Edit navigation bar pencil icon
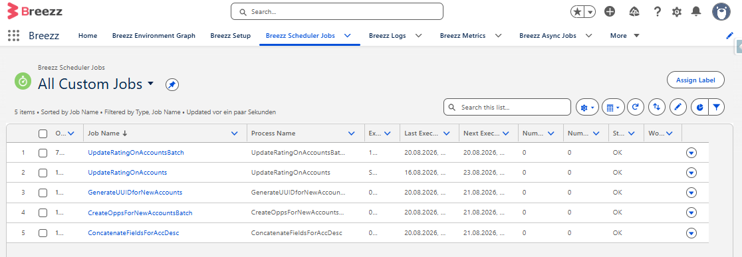This screenshot has width=742, height=257. click(729, 35)
